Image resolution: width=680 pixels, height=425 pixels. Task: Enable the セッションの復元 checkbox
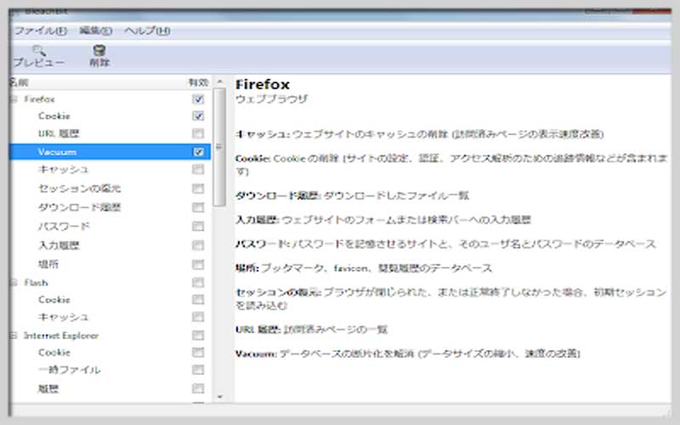(x=198, y=189)
